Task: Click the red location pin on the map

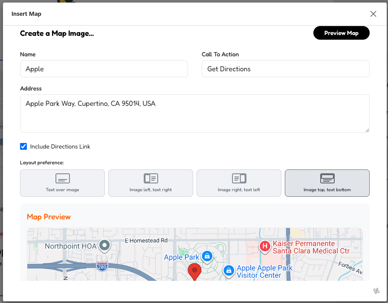Action: point(194,270)
